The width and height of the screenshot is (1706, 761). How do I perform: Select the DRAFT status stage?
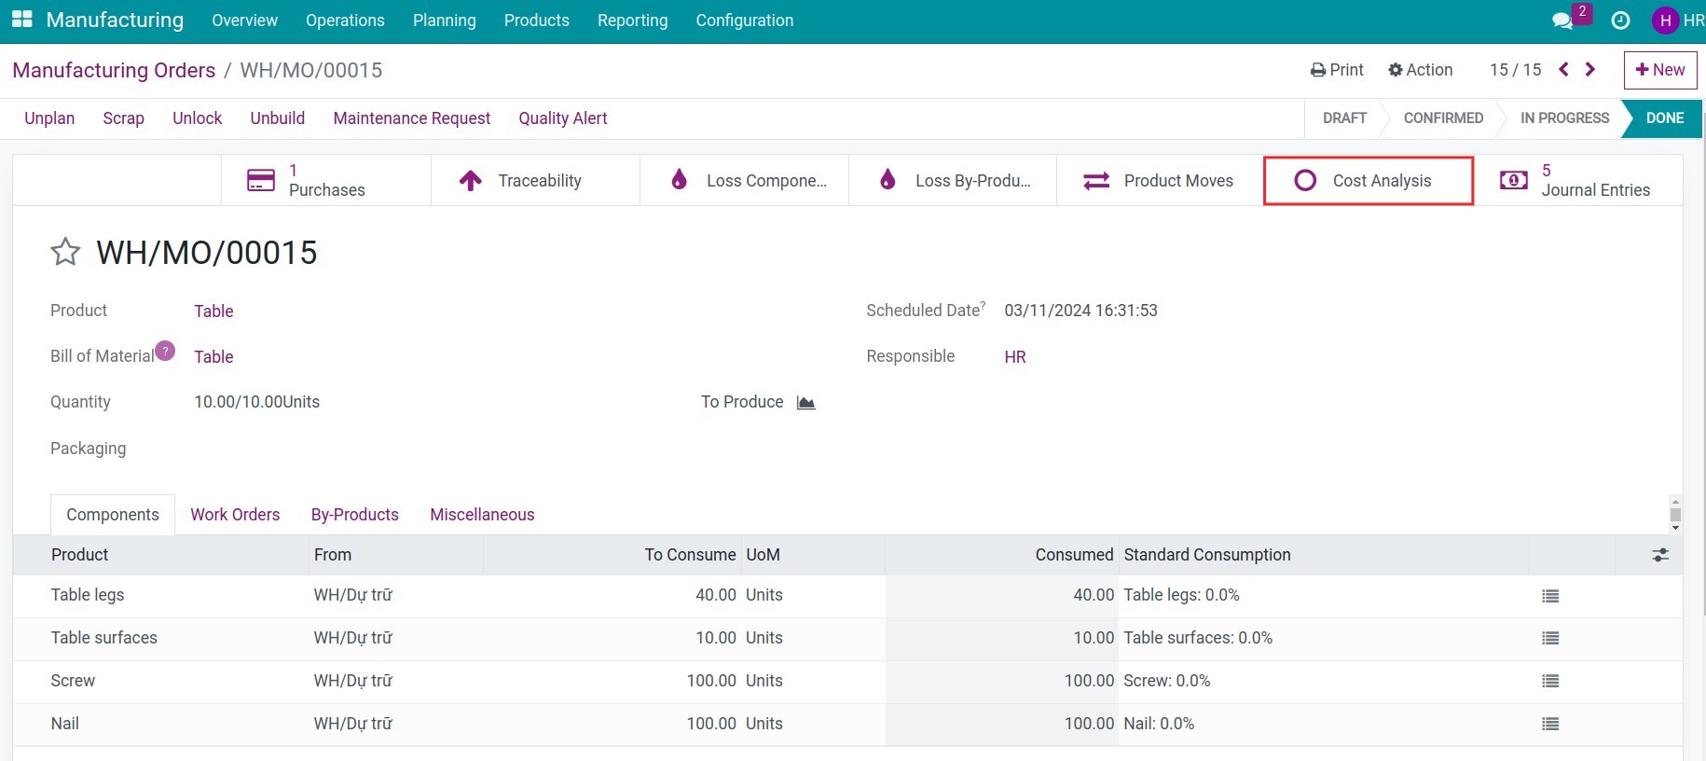(1344, 118)
